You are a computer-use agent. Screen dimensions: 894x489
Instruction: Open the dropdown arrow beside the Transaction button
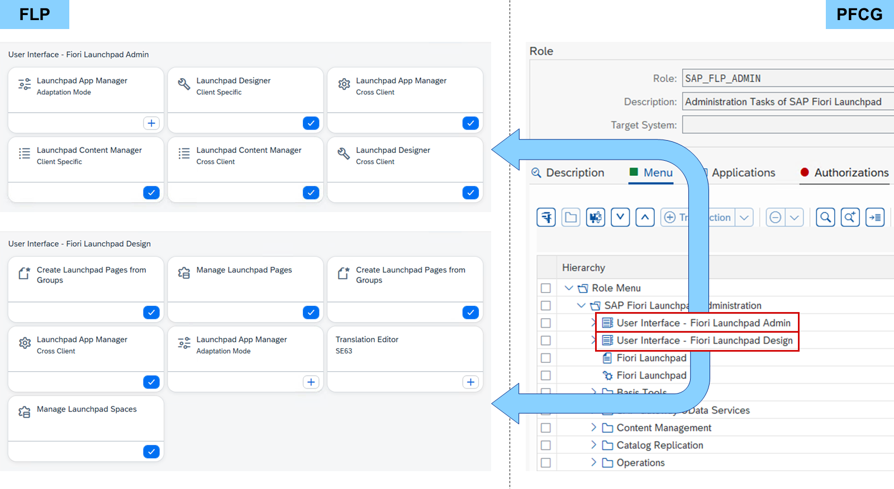click(744, 217)
